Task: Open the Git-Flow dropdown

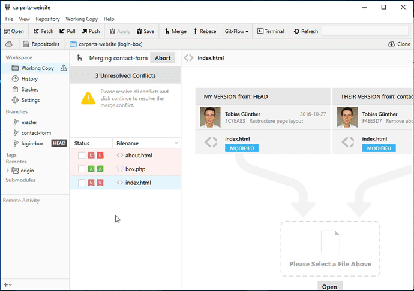Action: pyautogui.click(x=236, y=31)
